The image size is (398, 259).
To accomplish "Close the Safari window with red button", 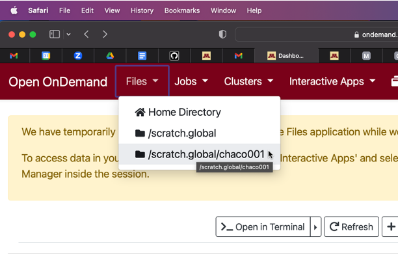I will [12, 34].
